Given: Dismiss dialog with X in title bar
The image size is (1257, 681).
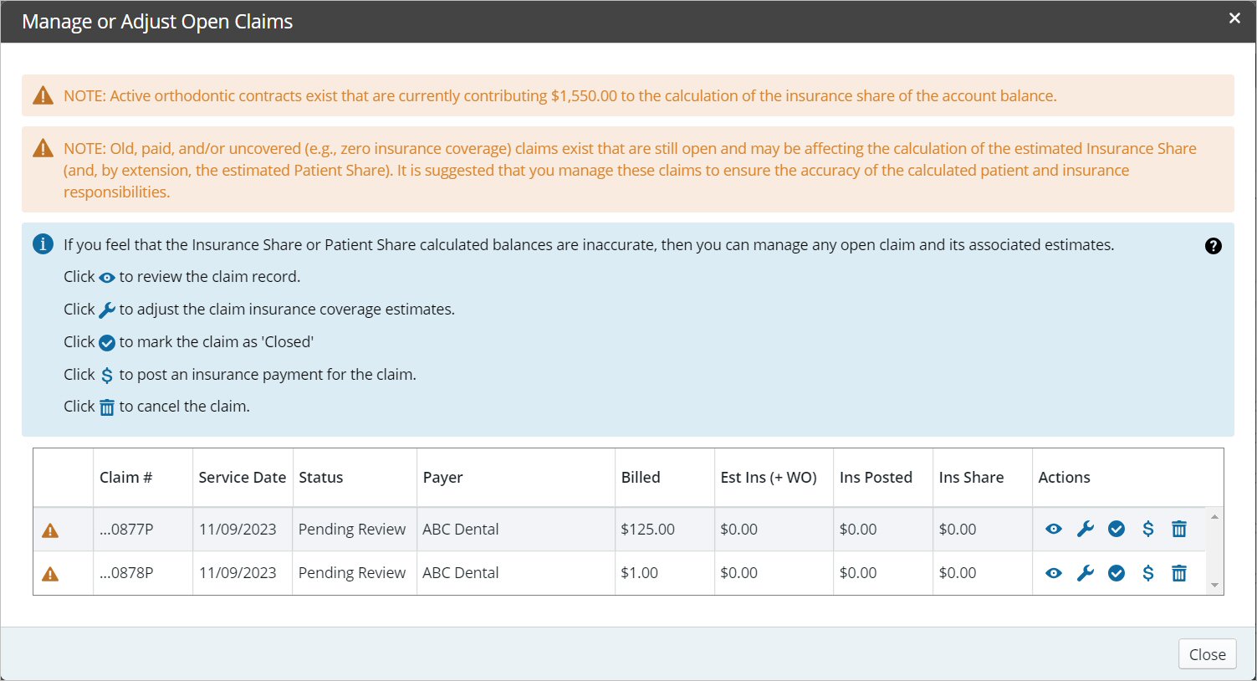Looking at the screenshot, I should (1234, 18).
